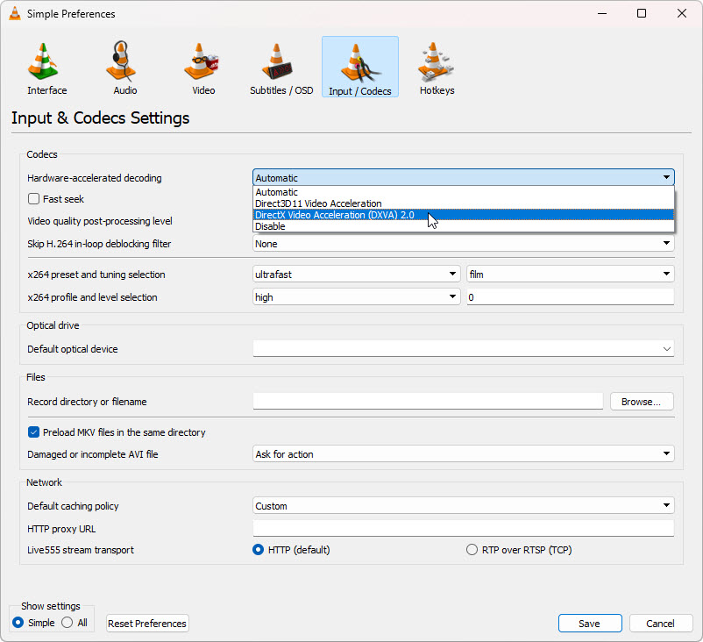Viewport: 703px width, 642px height.
Task: Click the Browse... button
Action: pyautogui.click(x=642, y=402)
